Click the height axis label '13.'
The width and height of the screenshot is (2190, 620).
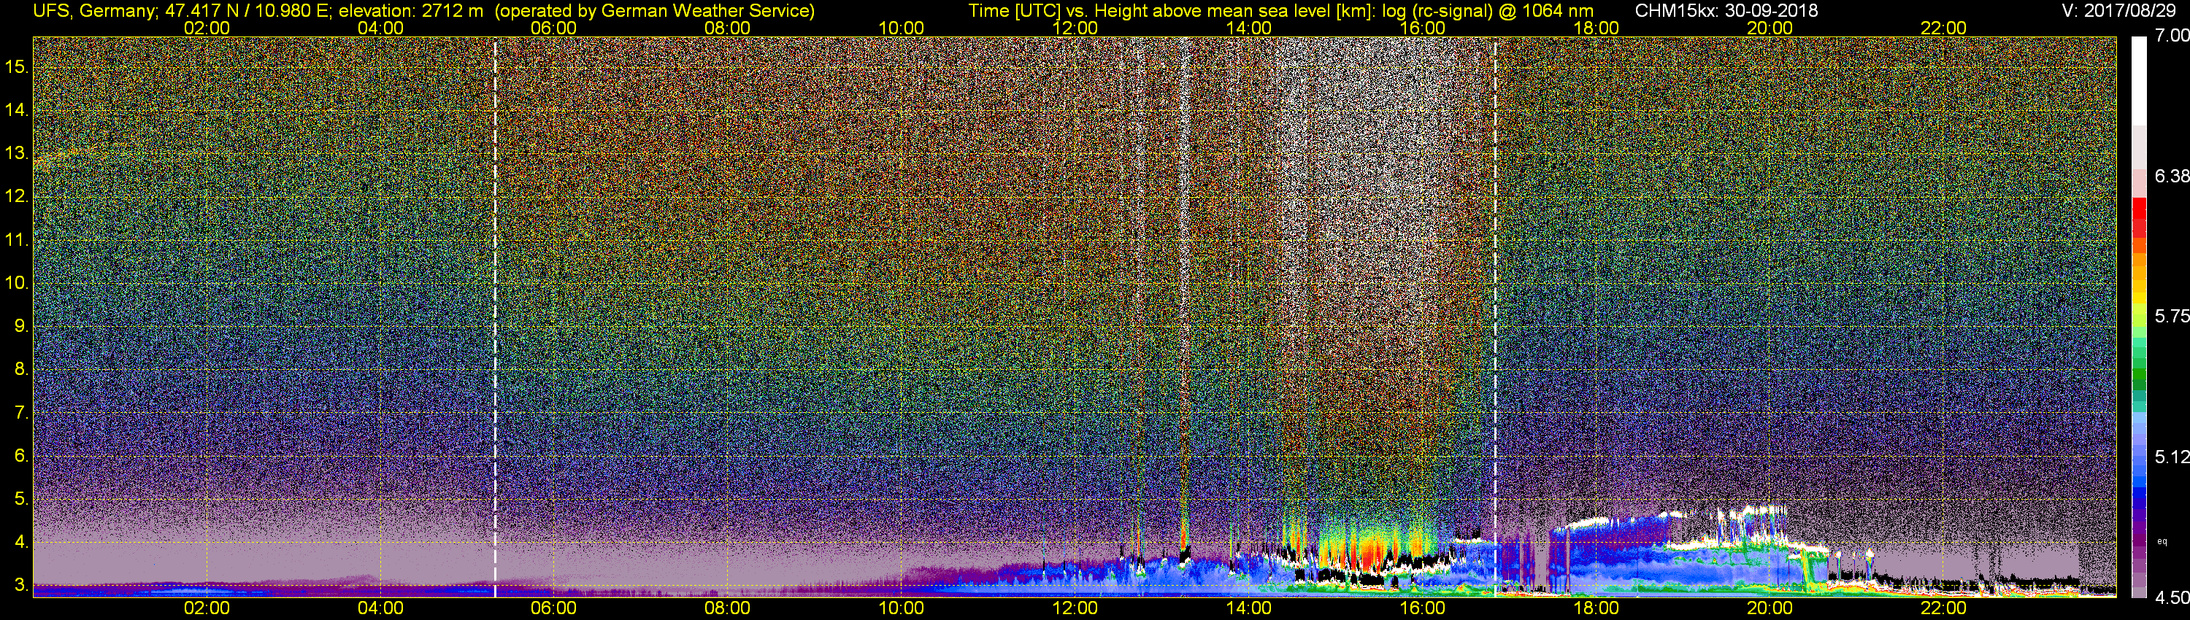pos(17,153)
